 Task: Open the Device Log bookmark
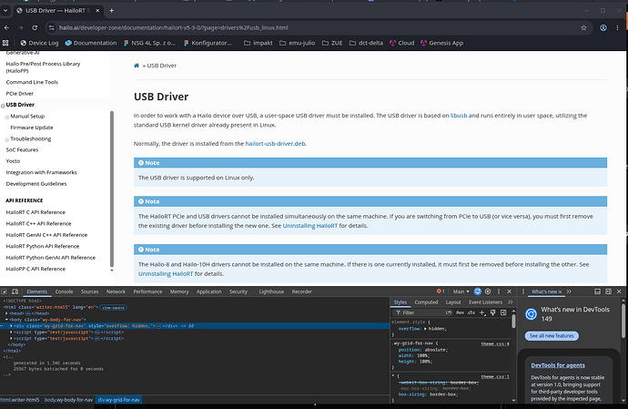point(39,43)
